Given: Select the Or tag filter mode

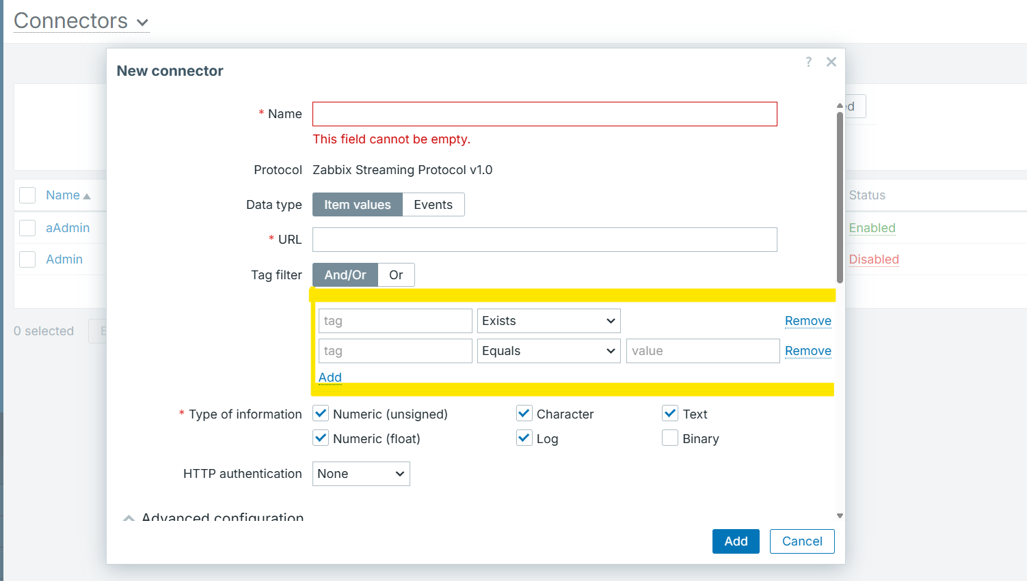Looking at the screenshot, I should [x=396, y=275].
